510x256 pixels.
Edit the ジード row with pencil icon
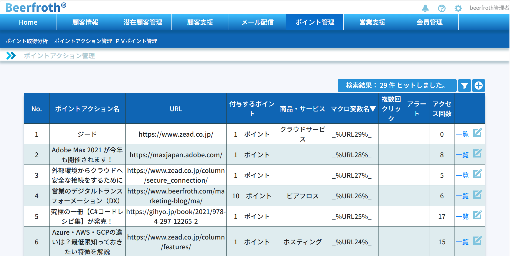(477, 133)
